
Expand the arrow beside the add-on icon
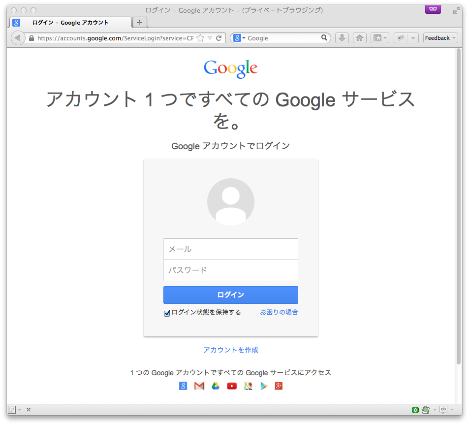click(x=413, y=38)
